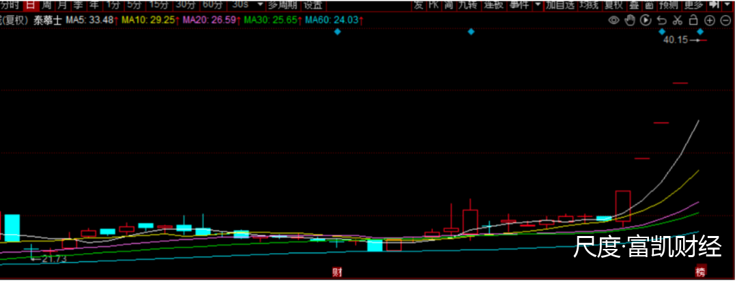The height and width of the screenshot is (281, 737).
Task: Click the 更多 button
Action: (x=693, y=5)
